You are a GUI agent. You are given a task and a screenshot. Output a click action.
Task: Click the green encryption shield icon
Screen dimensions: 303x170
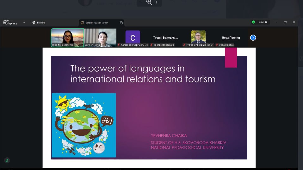(253, 22)
